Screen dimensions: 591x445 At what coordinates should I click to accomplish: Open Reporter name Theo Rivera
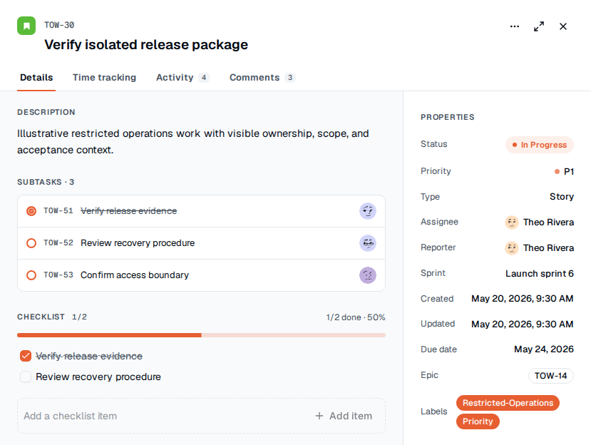pos(548,247)
